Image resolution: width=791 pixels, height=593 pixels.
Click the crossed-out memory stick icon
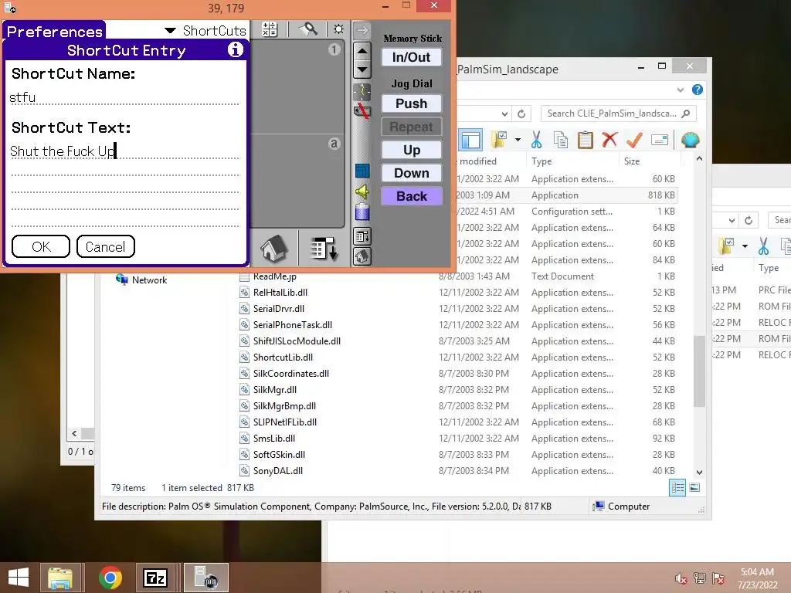point(362,110)
